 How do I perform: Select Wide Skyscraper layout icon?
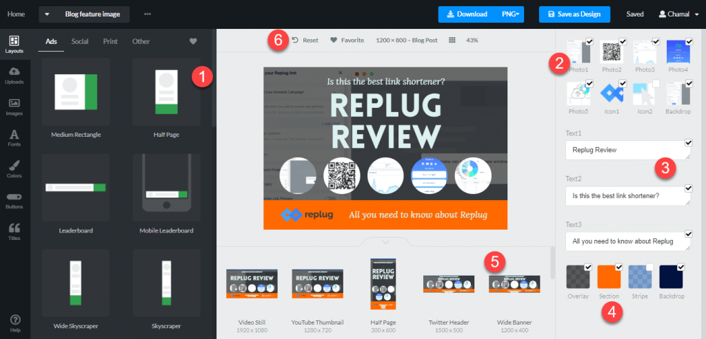pos(76,283)
